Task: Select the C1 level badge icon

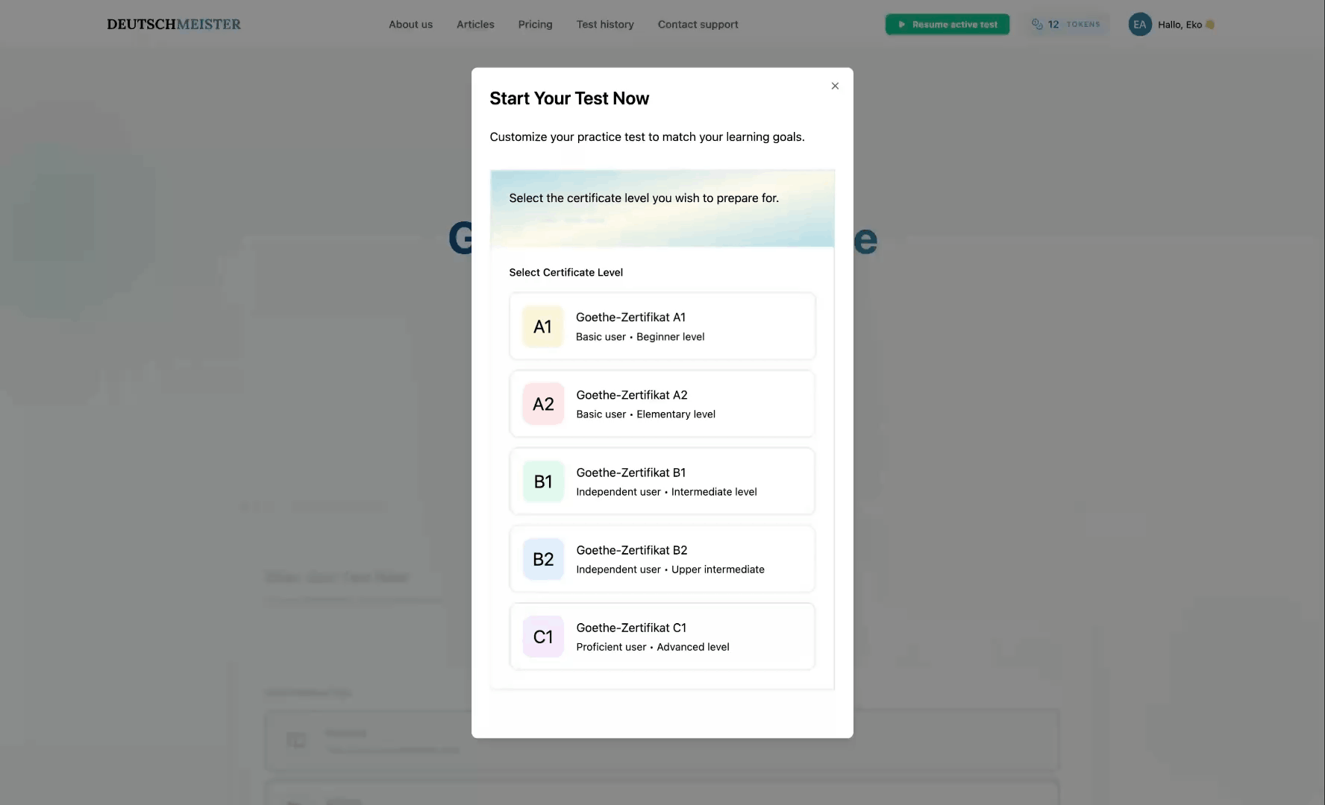Action: click(x=543, y=637)
